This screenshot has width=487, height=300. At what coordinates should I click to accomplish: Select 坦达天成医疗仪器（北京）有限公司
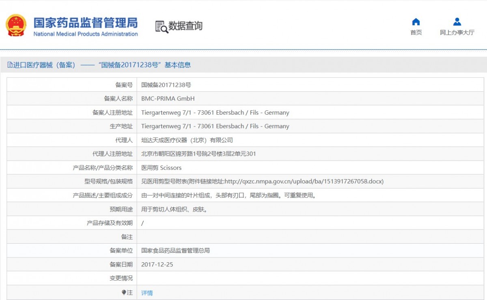click(187, 140)
